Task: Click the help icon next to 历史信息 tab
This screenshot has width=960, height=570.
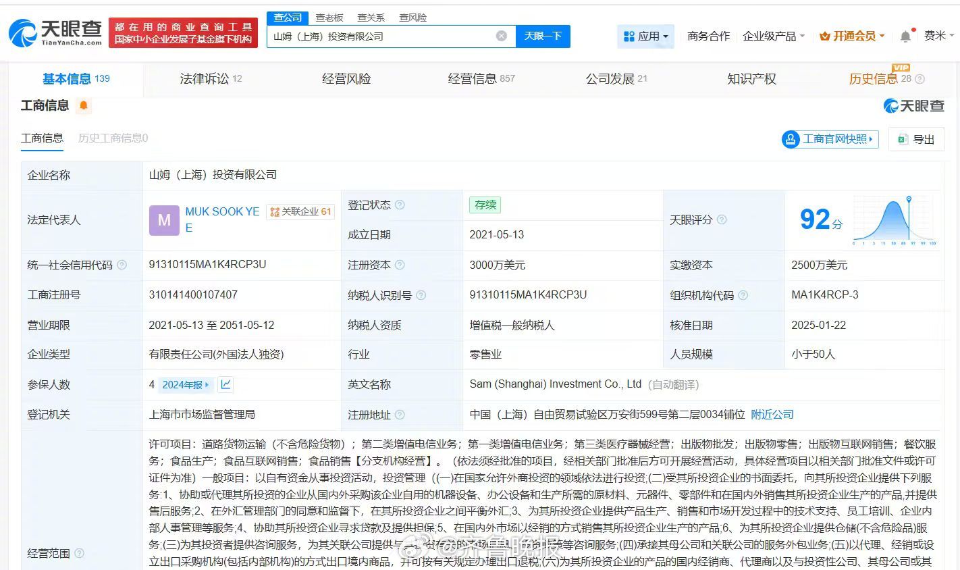Action: click(x=919, y=79)
